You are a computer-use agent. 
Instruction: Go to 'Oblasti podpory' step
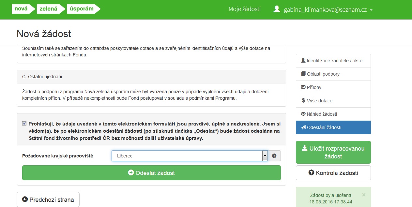pyautogui.click(x=333, y=74)
